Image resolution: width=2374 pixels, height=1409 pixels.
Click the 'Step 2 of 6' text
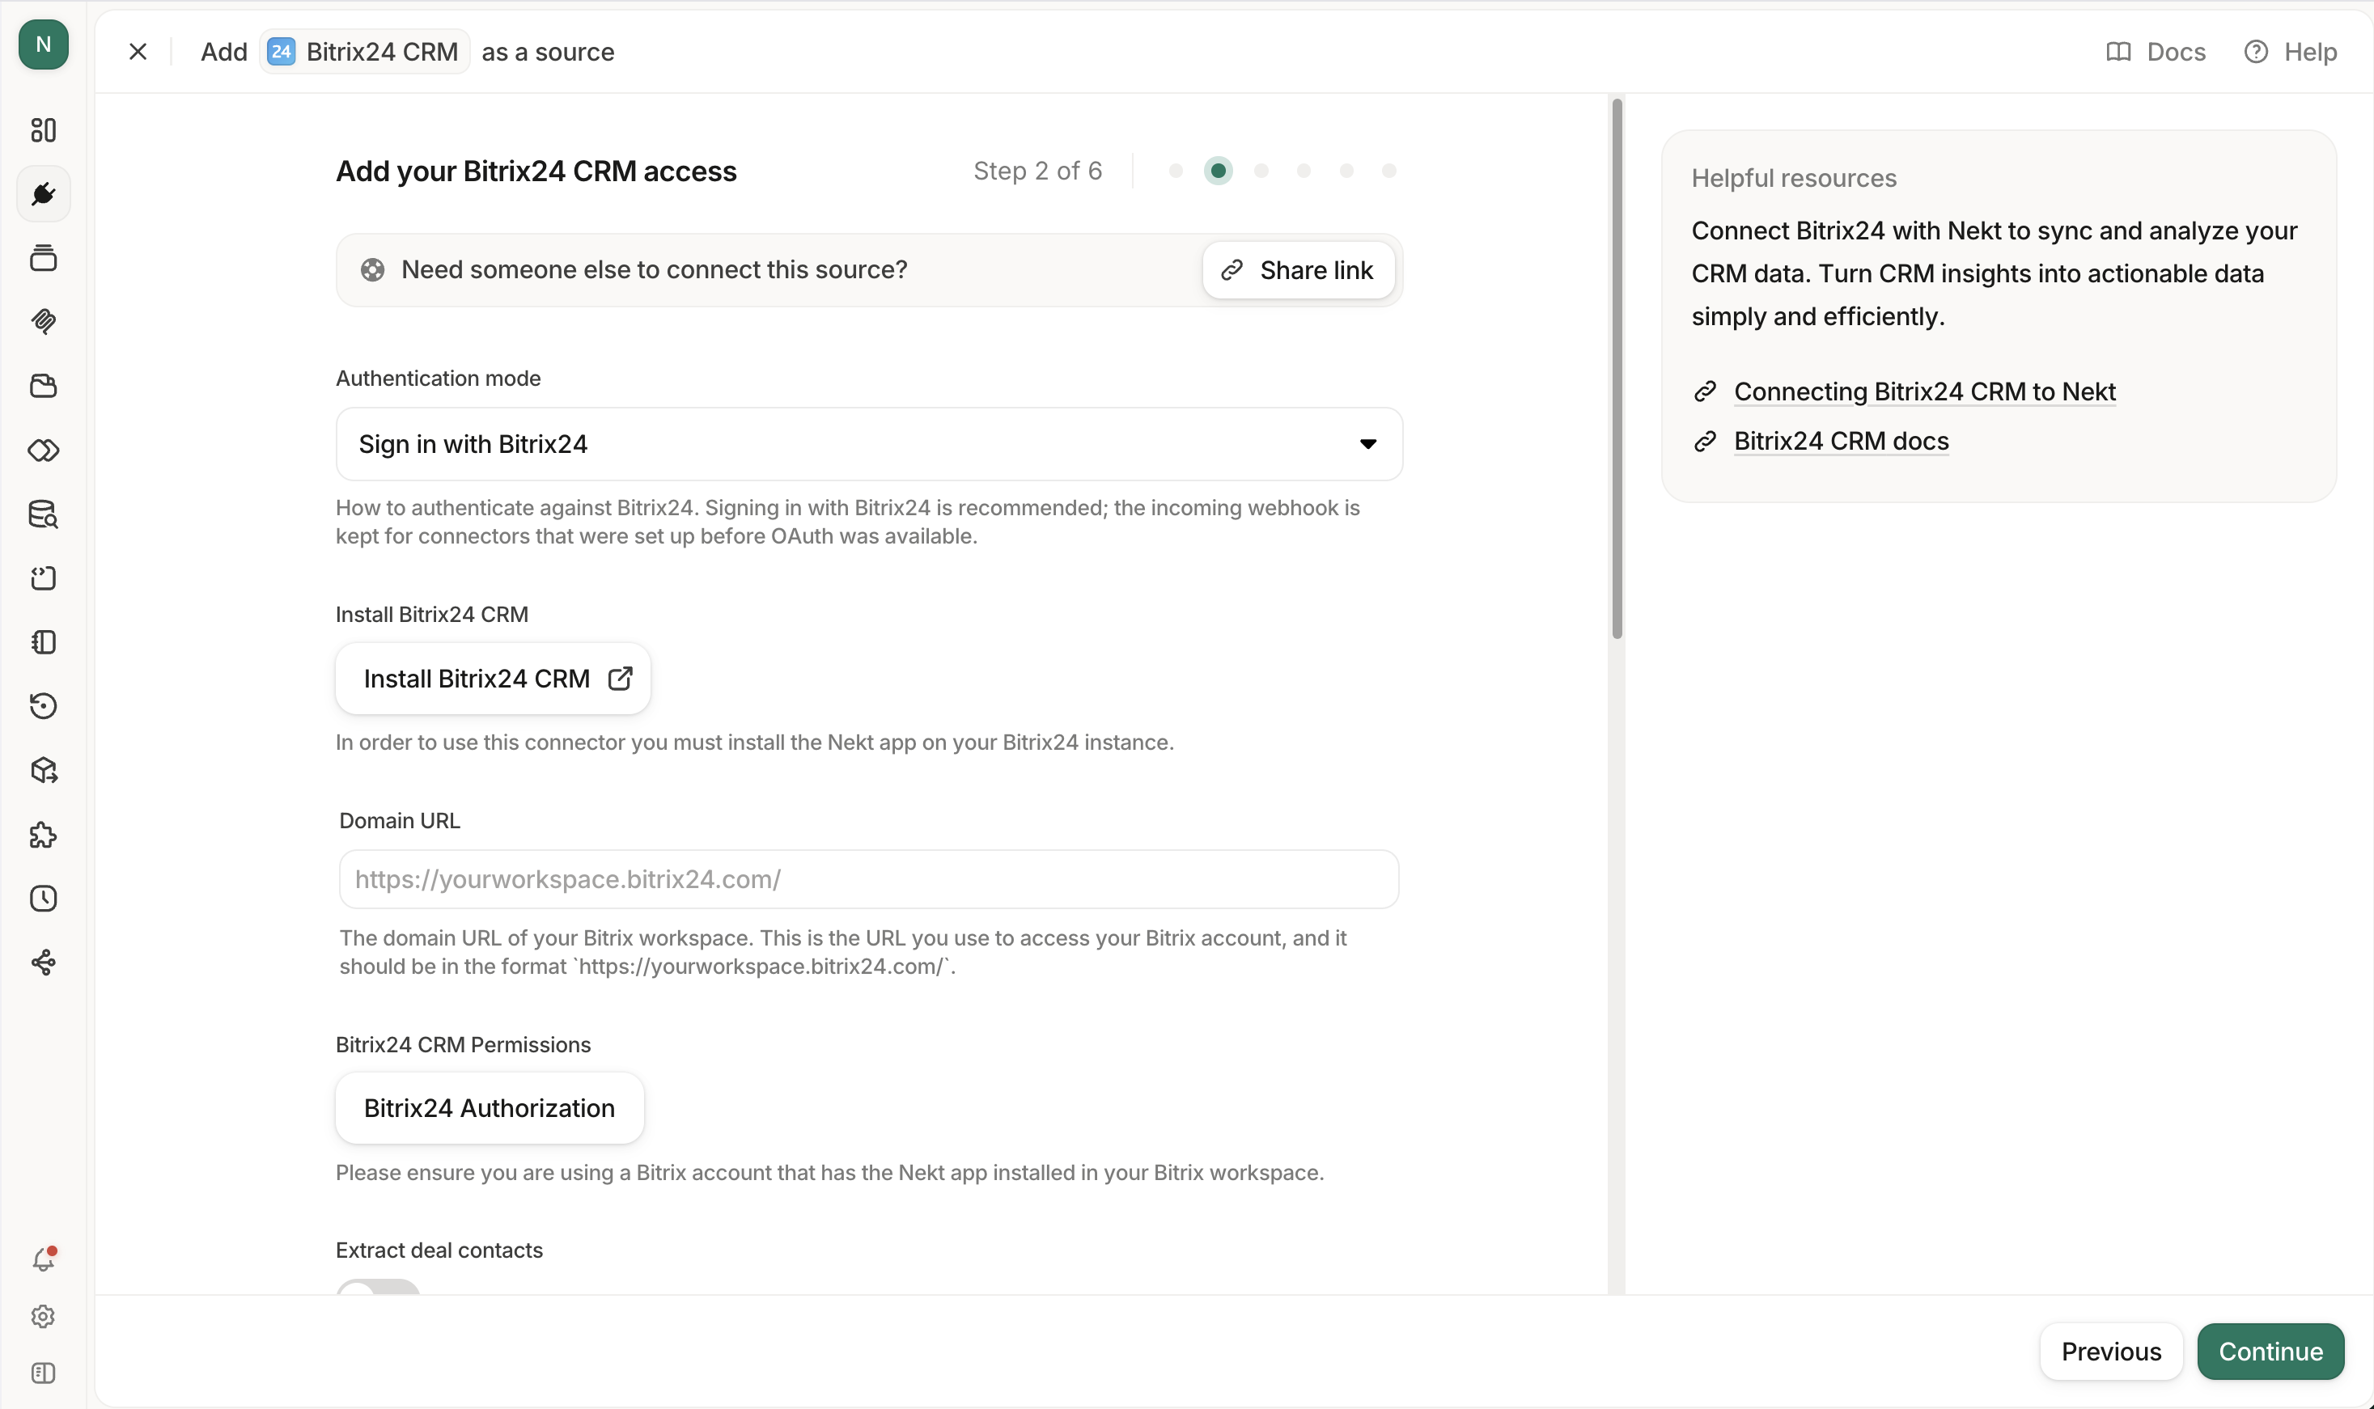pos(1038,171)
